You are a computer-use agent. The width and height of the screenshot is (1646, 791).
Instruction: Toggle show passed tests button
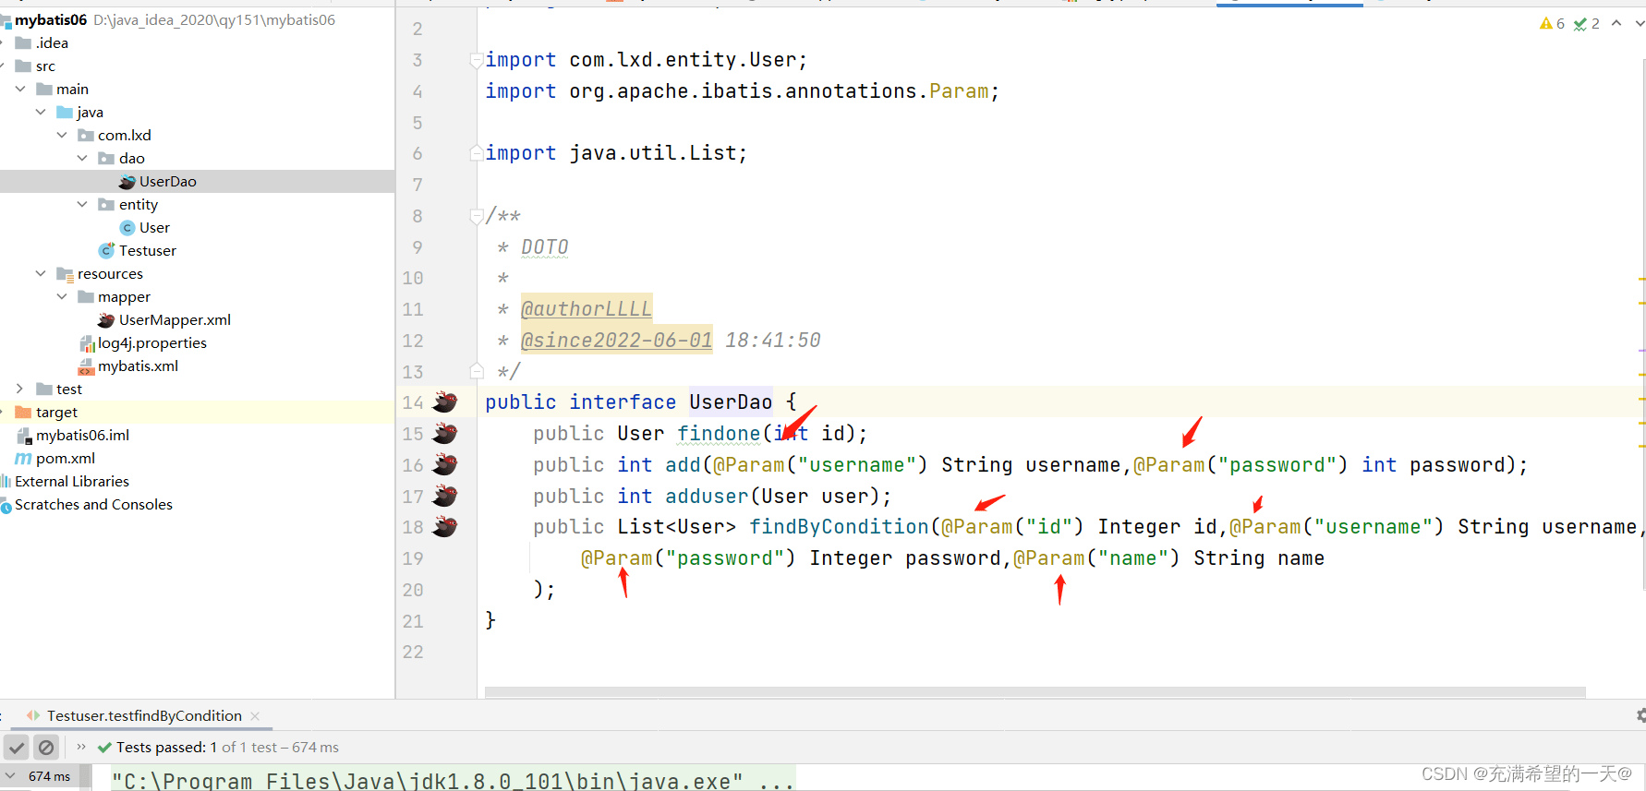(x=17, y=747)
